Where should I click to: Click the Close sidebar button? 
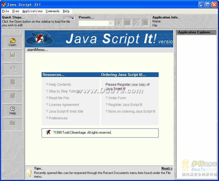[x=13, y=124]
